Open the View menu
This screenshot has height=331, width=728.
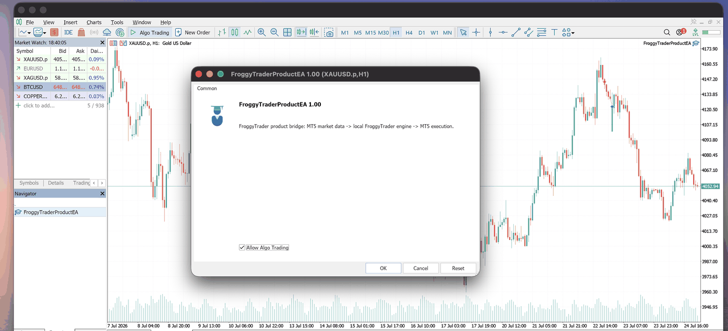click(49, 22)
